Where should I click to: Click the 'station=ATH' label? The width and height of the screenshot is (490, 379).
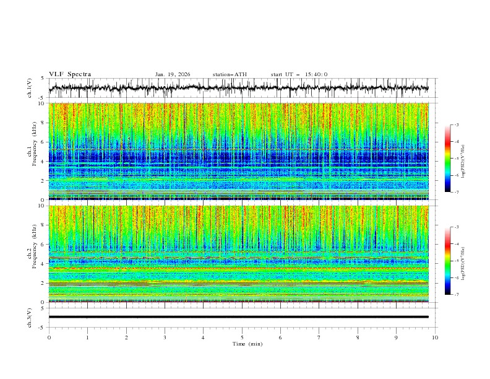point(230,74)
